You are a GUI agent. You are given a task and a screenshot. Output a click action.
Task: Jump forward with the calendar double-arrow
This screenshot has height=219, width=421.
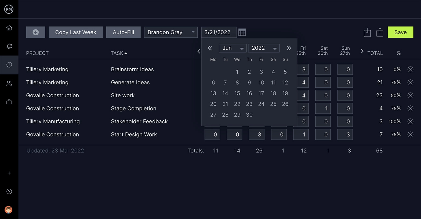pos(289,48)
